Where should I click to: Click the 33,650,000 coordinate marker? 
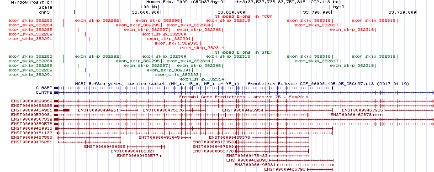coord(232,12)
